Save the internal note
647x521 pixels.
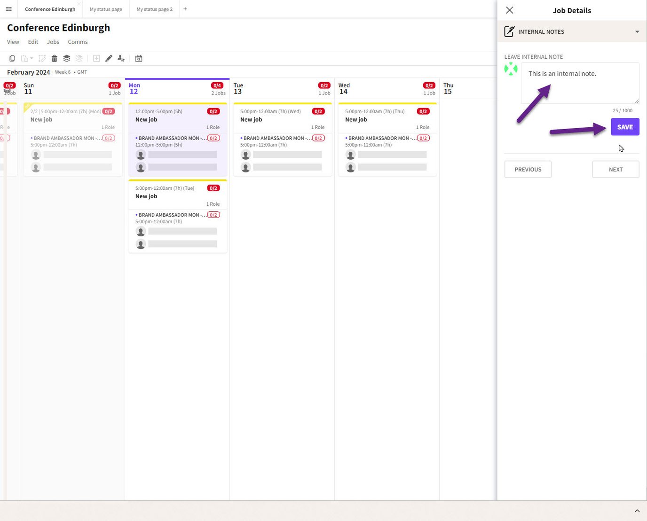625,127
